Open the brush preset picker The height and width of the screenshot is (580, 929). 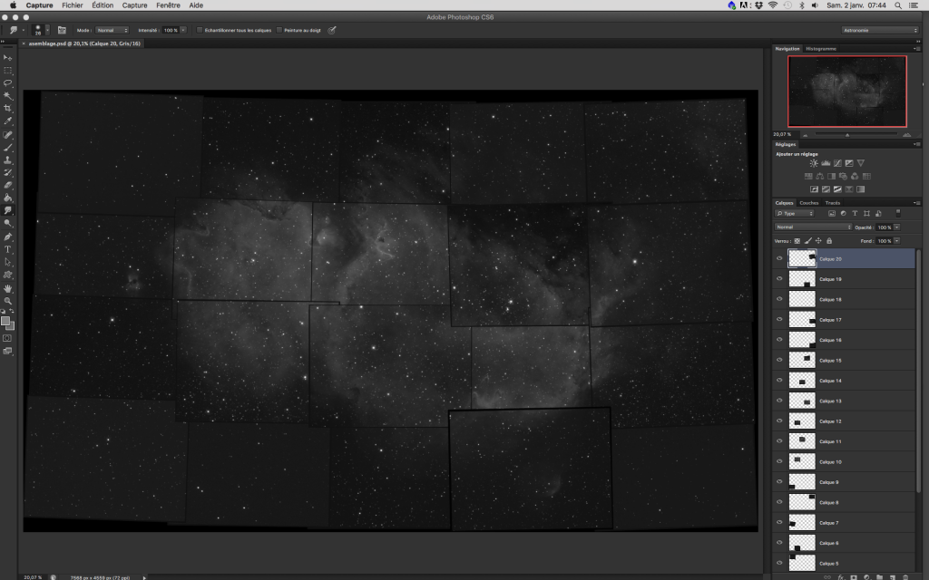tap(41, 30)
